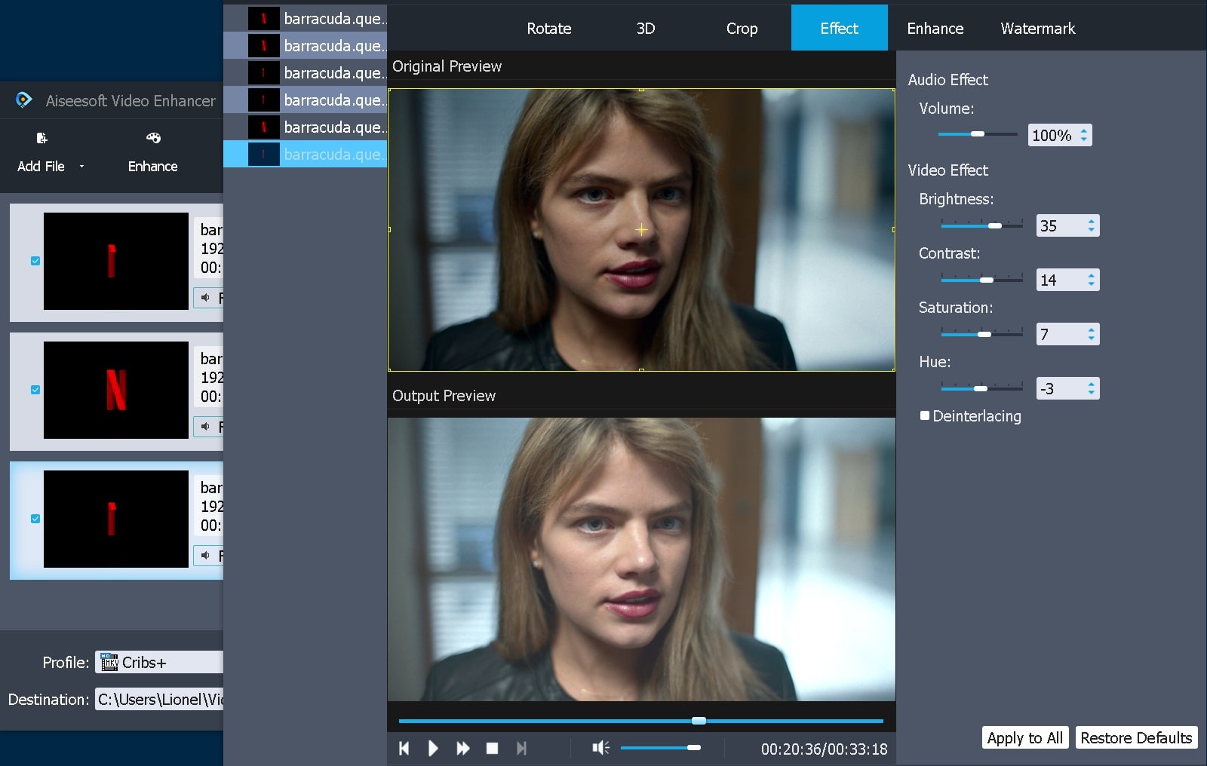This screenshot has height=766, width=1207.
Task: Switch to the Crop tab
Action: [742, 28]
